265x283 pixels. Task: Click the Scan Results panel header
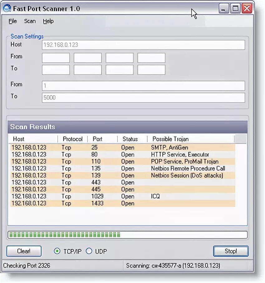(128, 127)
